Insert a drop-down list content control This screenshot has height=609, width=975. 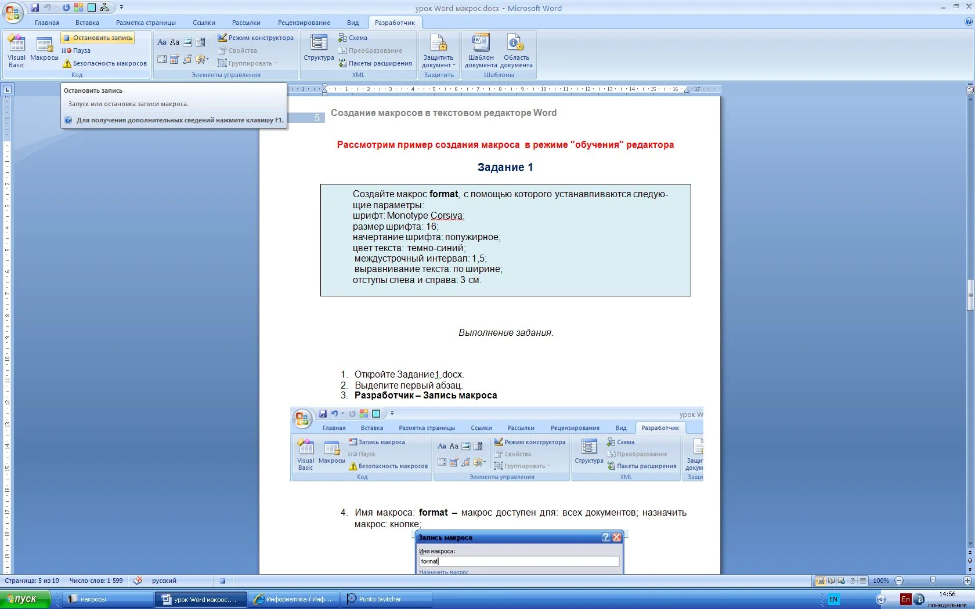(162, 59)
